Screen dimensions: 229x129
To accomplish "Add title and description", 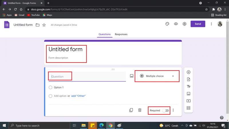I will 189,87.
